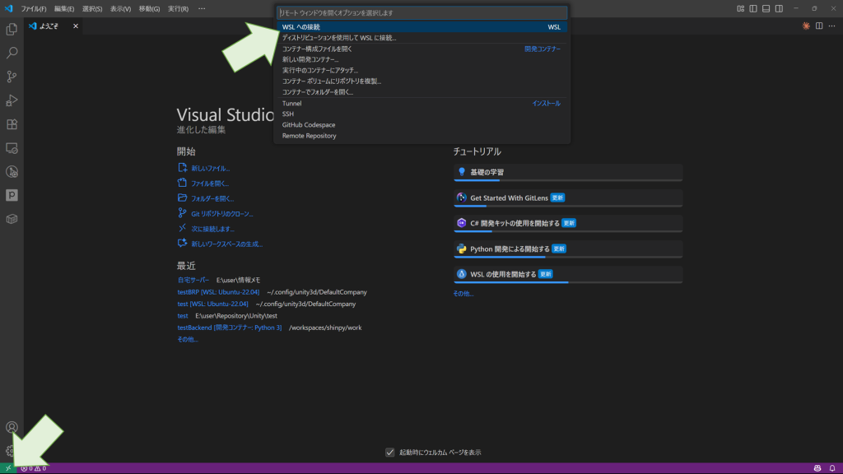The image size is (843, 474).
Task: Select Remote Repository option
Action: click(x=422, y=136)
